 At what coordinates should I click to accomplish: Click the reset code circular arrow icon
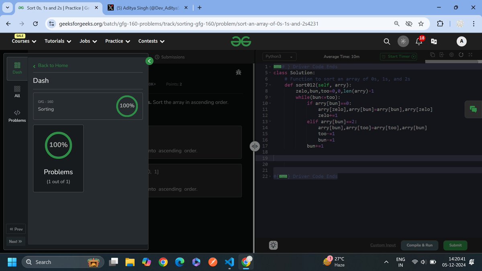pos(461,55)
